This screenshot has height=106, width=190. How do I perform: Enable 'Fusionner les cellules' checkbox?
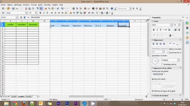pos(168,52)
